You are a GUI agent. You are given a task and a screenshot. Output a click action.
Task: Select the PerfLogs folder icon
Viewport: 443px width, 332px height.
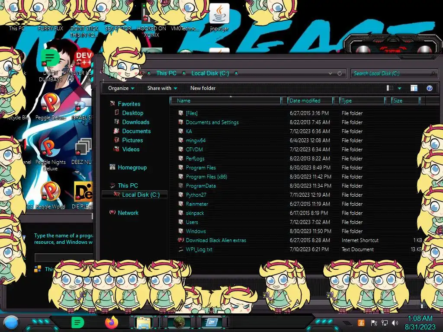pyautogui.click(x=181, y=158)
